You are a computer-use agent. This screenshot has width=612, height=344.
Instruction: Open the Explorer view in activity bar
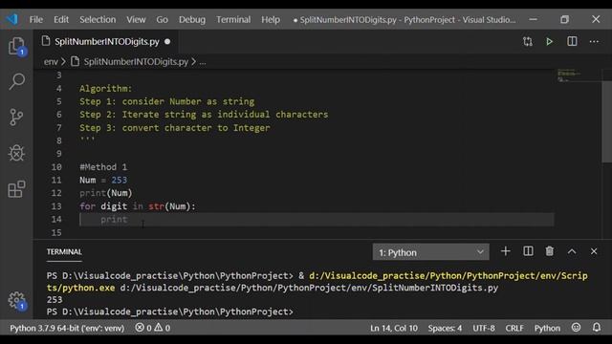16,47
